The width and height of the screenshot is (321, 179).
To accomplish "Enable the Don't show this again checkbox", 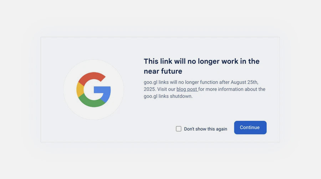I will point(179,129).
